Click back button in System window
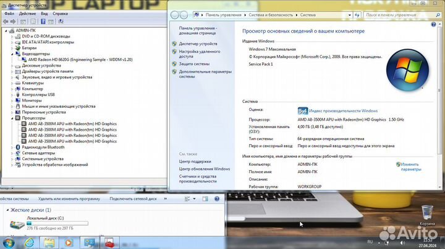This screenshot has width=445, height=249. pyautogui.click(x=175, y=15)
